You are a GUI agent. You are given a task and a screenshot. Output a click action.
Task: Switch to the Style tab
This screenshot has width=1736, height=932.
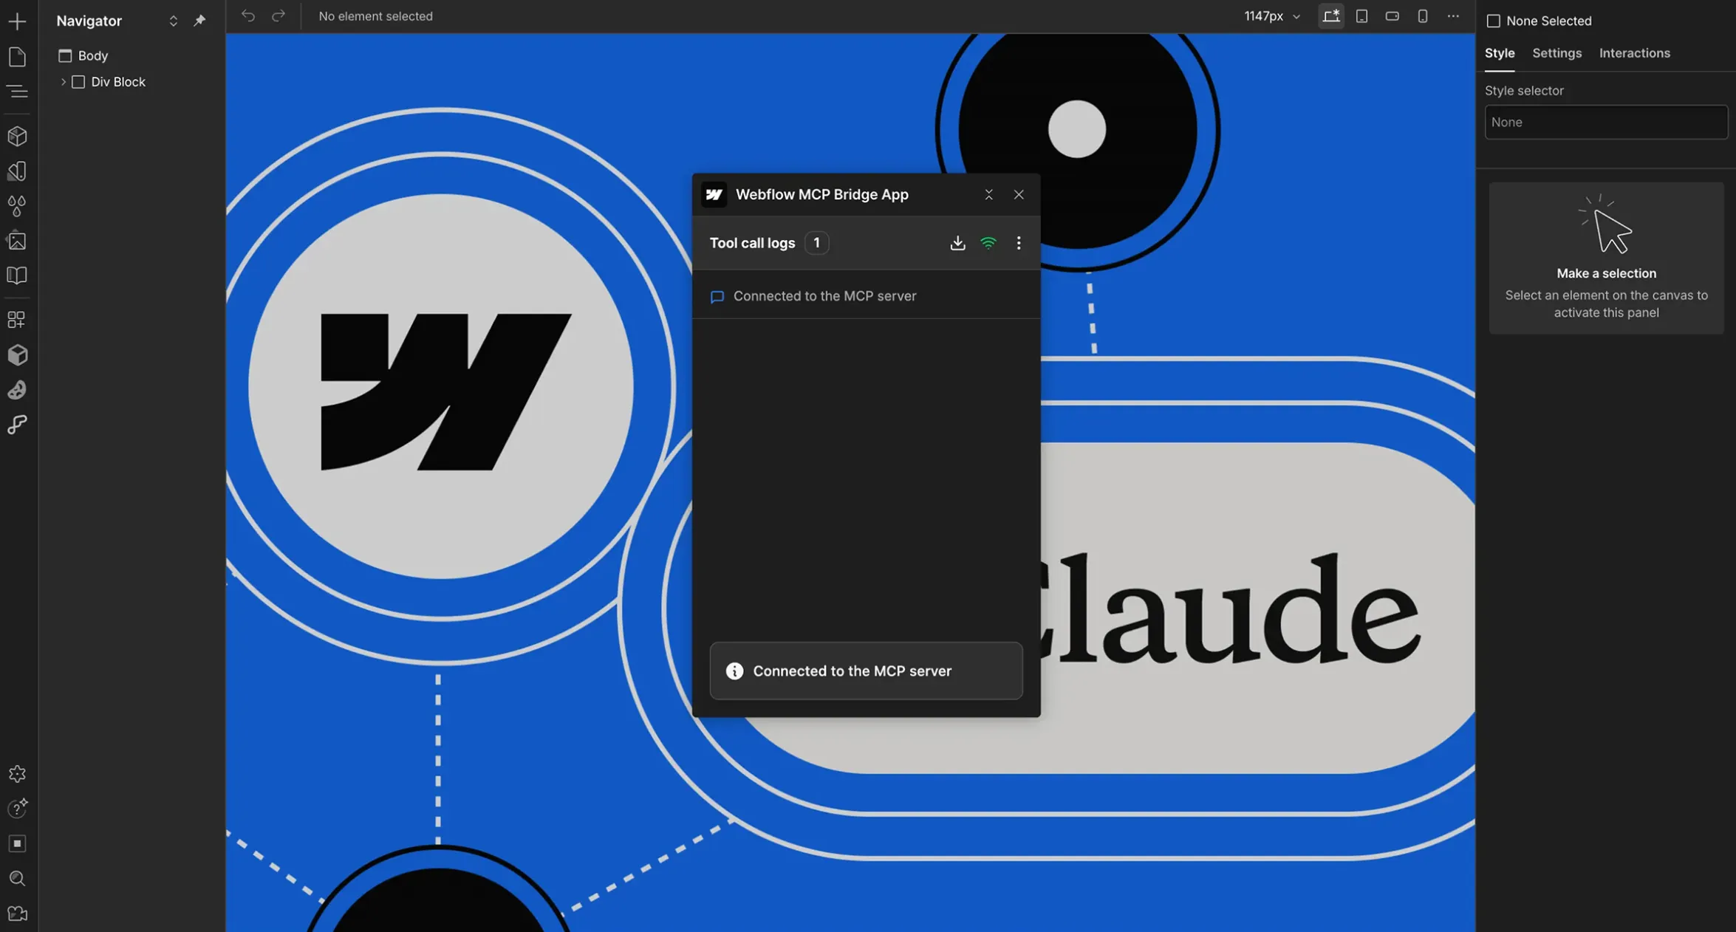(x=1500, y=53)
